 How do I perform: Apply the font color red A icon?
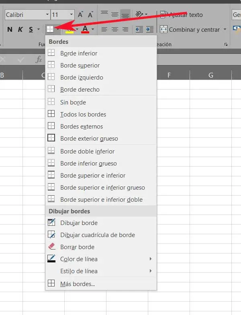[85, 29]
